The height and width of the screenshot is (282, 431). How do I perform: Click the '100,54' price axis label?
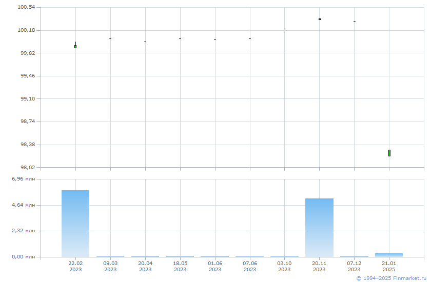(26, 7)
